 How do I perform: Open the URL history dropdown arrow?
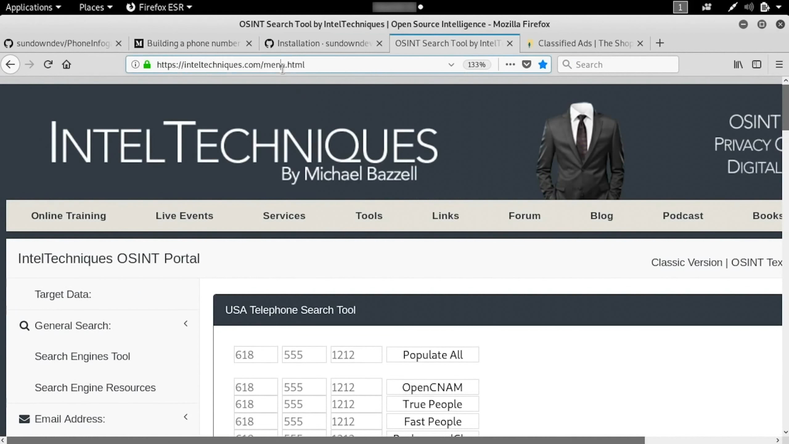click(x=451, y=65)
